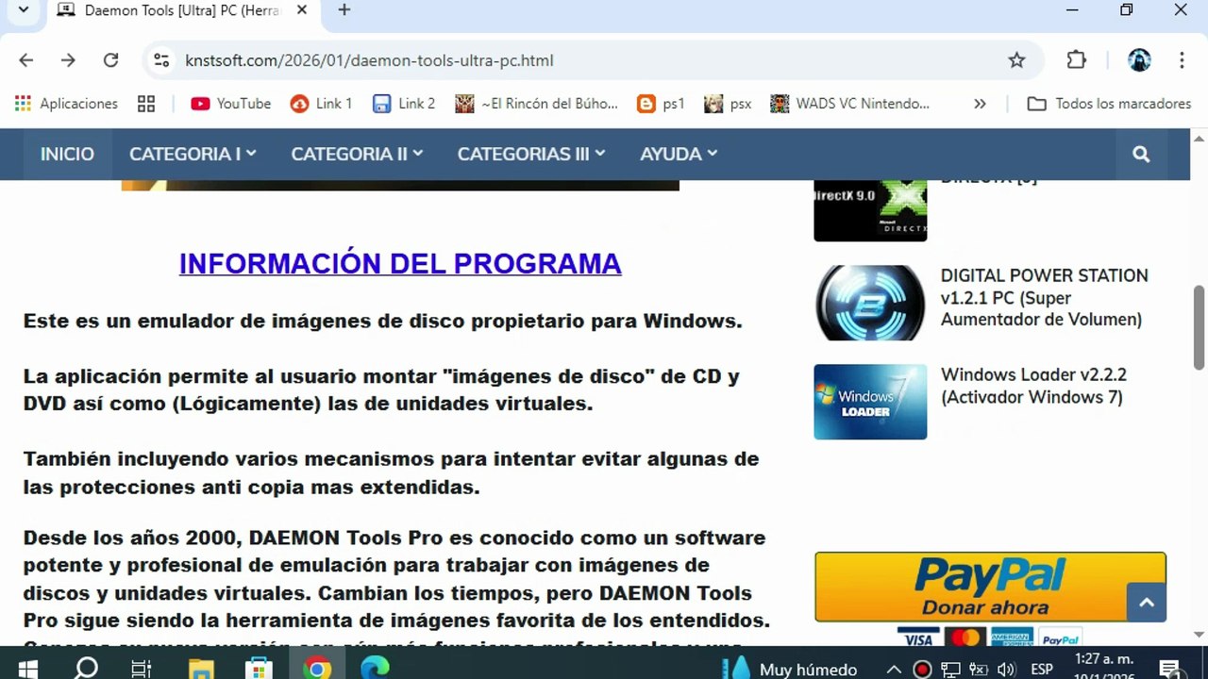
Task: Go to the INICIO menu item
Action: 67,154
